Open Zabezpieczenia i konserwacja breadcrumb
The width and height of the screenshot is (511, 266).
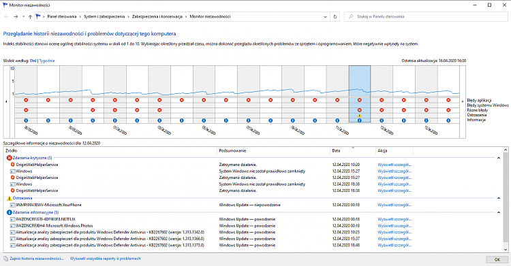coord(157,16)
